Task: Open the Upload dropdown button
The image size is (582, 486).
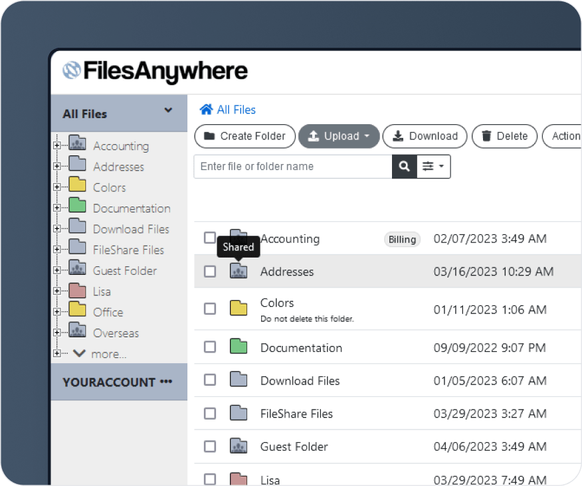Action: (x=339, y=136)
